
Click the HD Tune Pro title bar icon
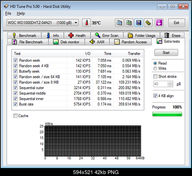click(x=6, y=6)
